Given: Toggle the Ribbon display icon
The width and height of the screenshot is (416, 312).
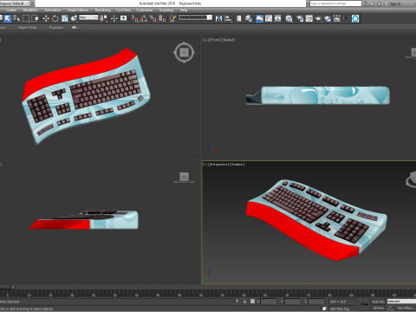Looking at the screenshot, I should [259, 18].
